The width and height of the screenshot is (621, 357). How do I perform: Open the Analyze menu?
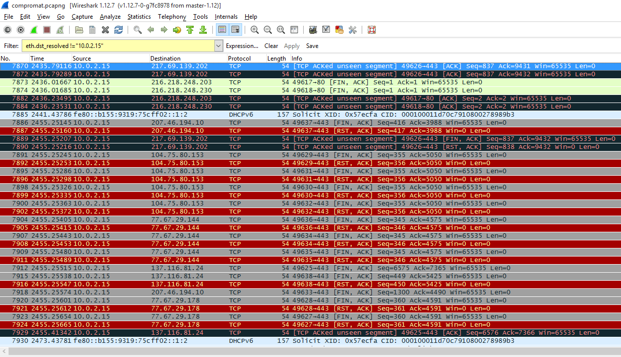point(110,17)
